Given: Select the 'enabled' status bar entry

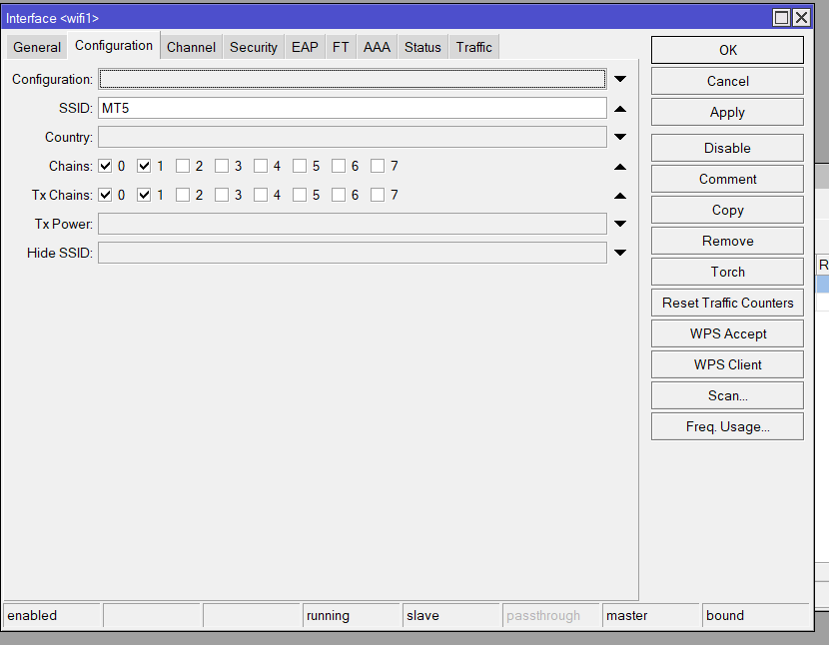Looking at the screenshot, I should 51,615.
